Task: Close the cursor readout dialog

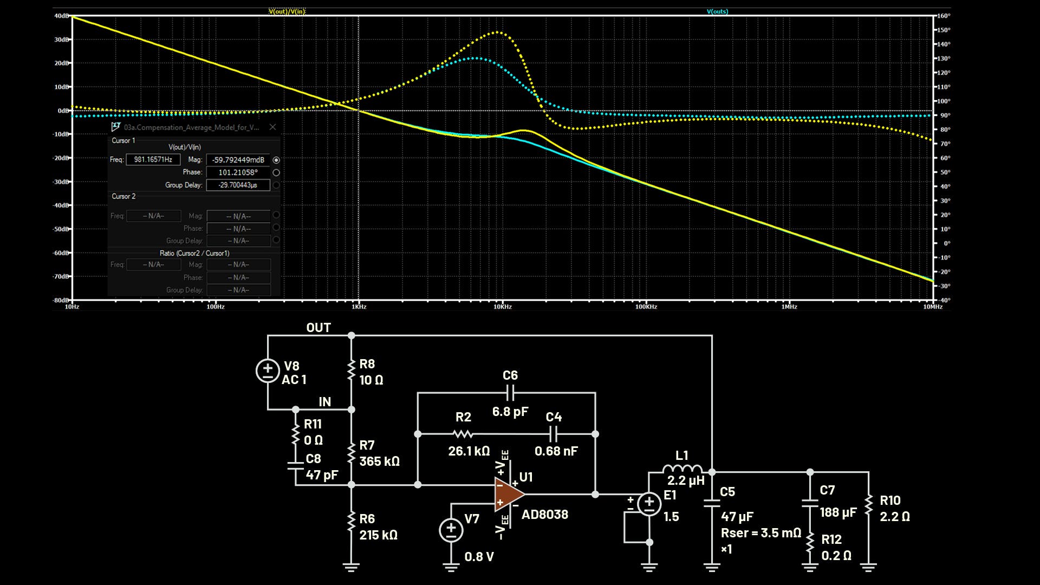Action: (272, 127)
